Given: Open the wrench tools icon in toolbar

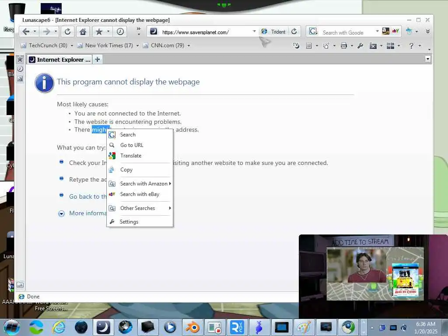Looking at the screenshot, I should click(360, 45).
